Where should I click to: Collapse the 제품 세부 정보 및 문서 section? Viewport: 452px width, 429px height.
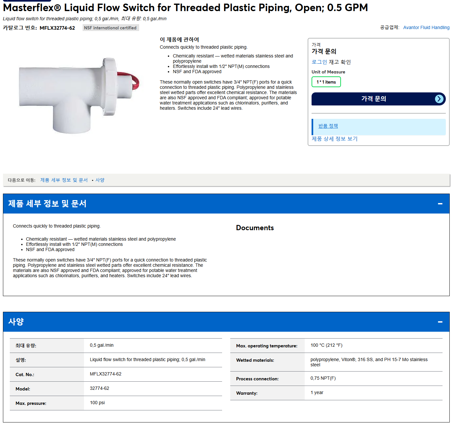click(440, 204)
